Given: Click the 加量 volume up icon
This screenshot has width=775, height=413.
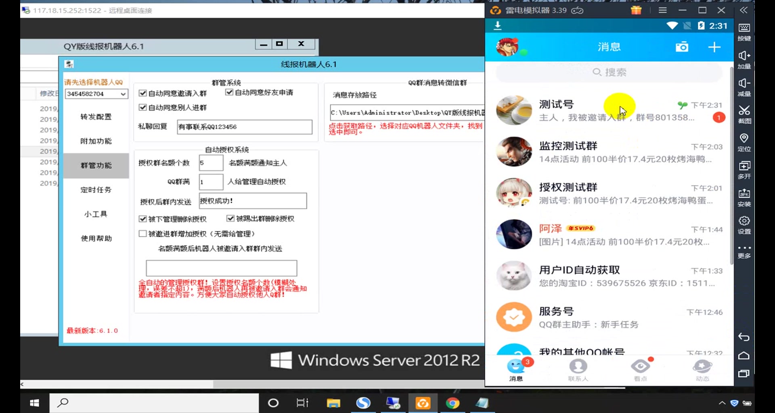Looking at the screenshot, I should click(744, 60).
